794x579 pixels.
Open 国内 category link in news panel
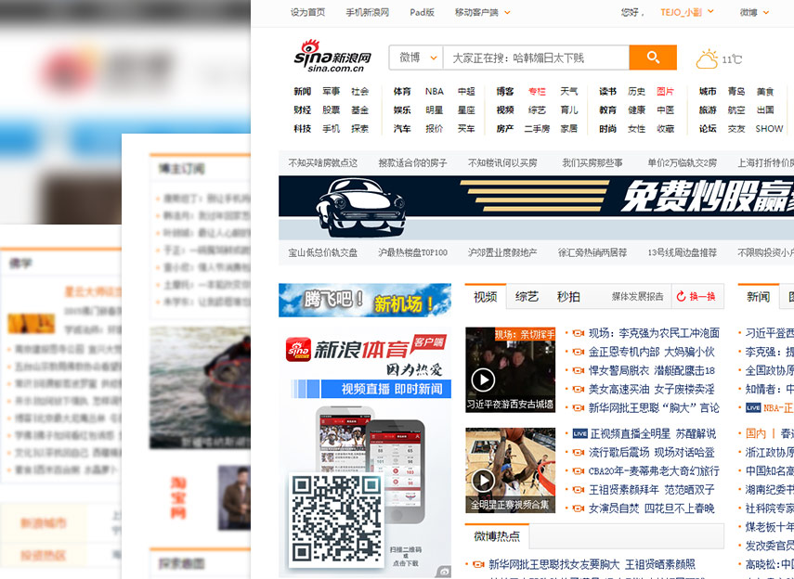point(756,433)
